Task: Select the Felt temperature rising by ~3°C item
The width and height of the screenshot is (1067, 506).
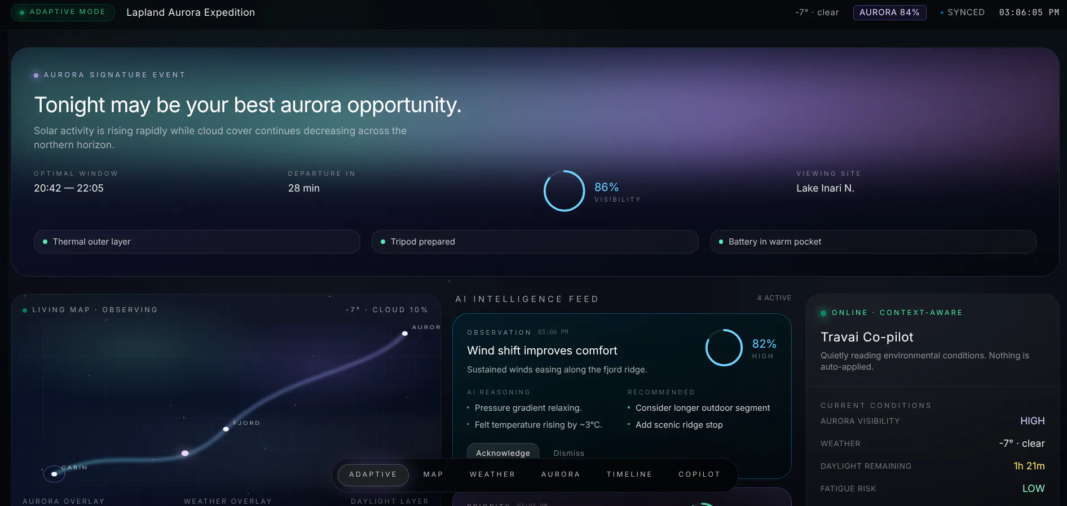Action: click(539, 425)
